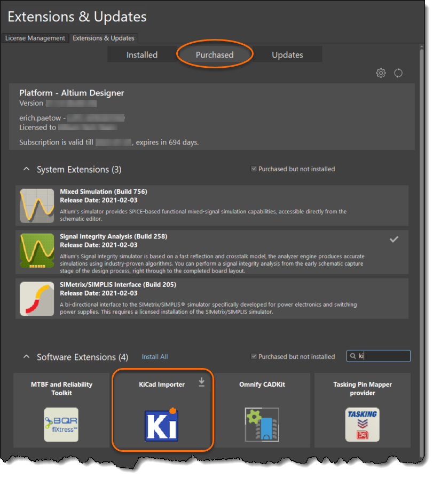Collapse the System Extensions section
This screenshot has height=479, width=433.
[x=27, y=169]
